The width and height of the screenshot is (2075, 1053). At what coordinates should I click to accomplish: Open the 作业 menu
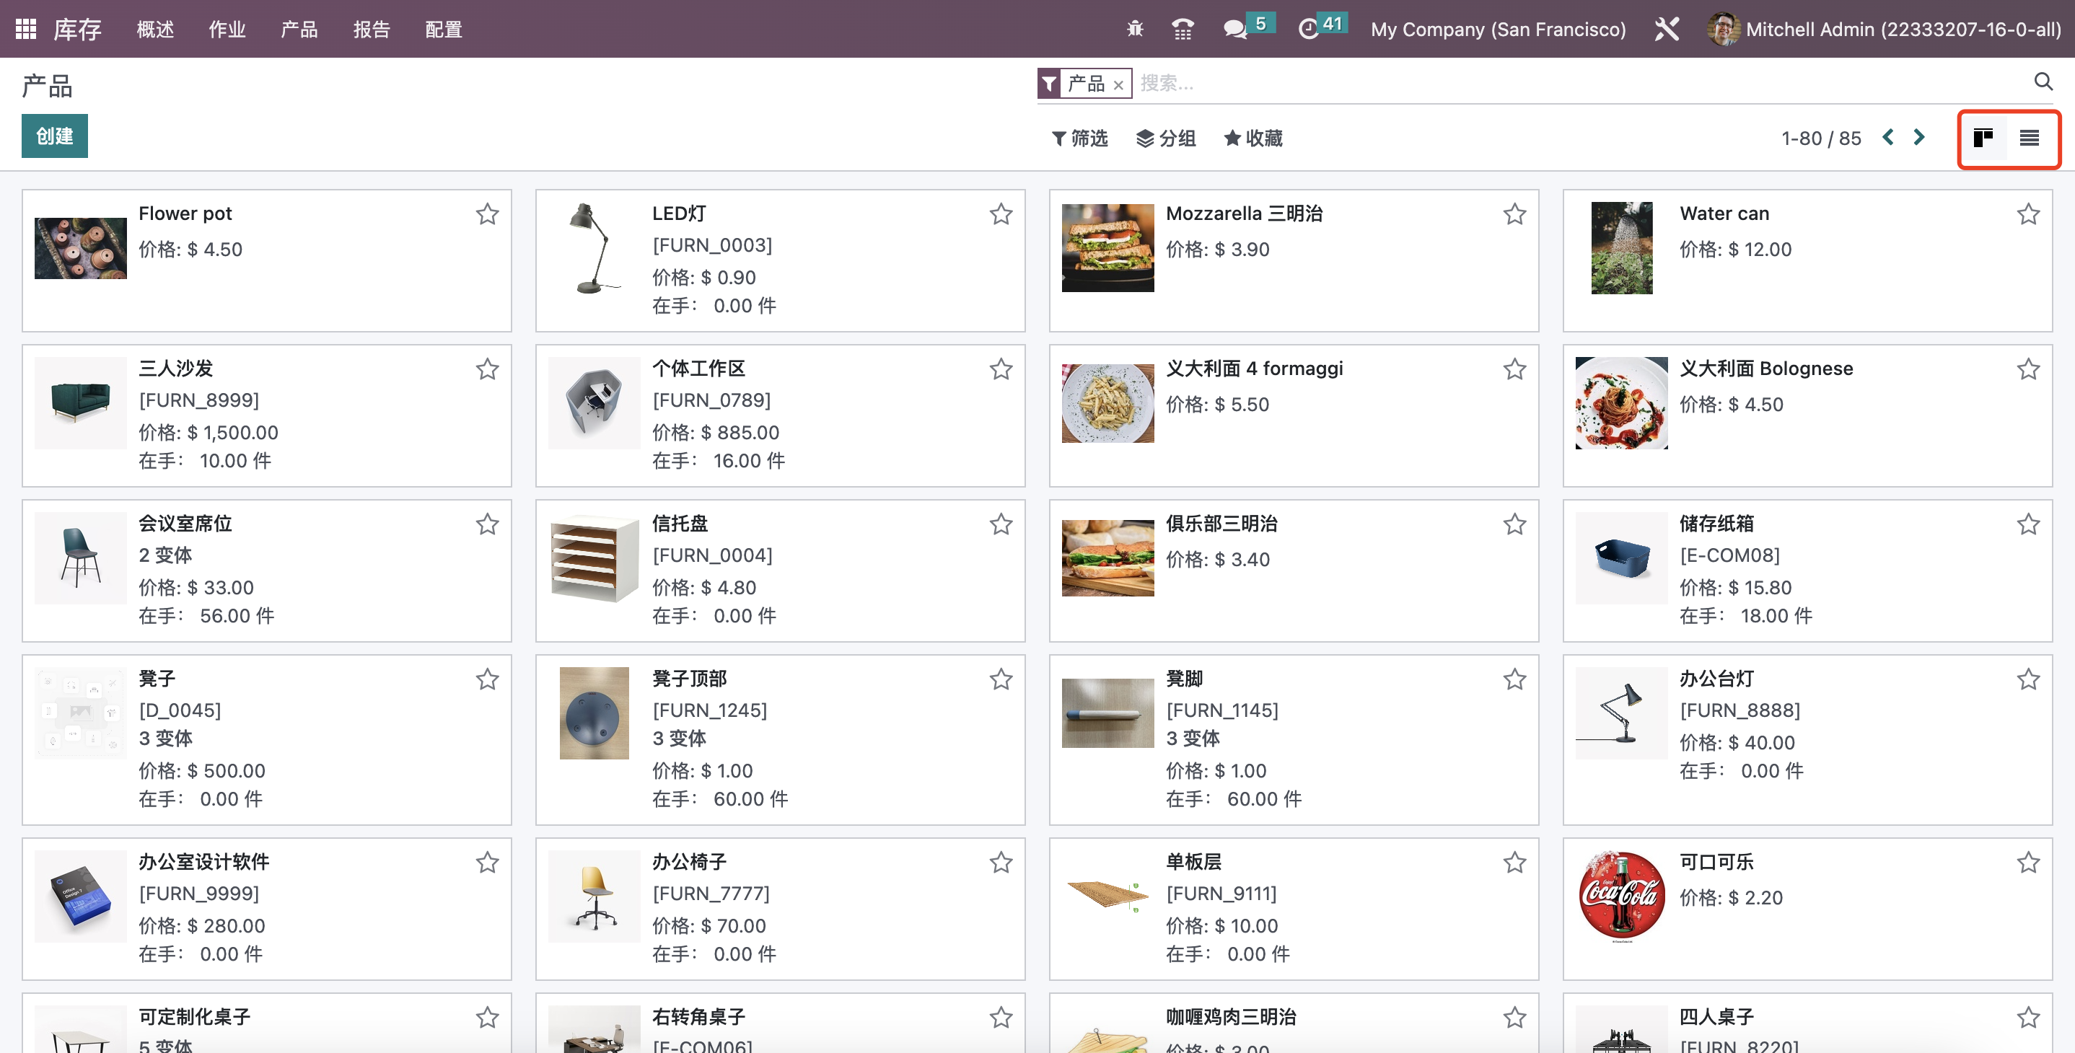pos(227,30)
